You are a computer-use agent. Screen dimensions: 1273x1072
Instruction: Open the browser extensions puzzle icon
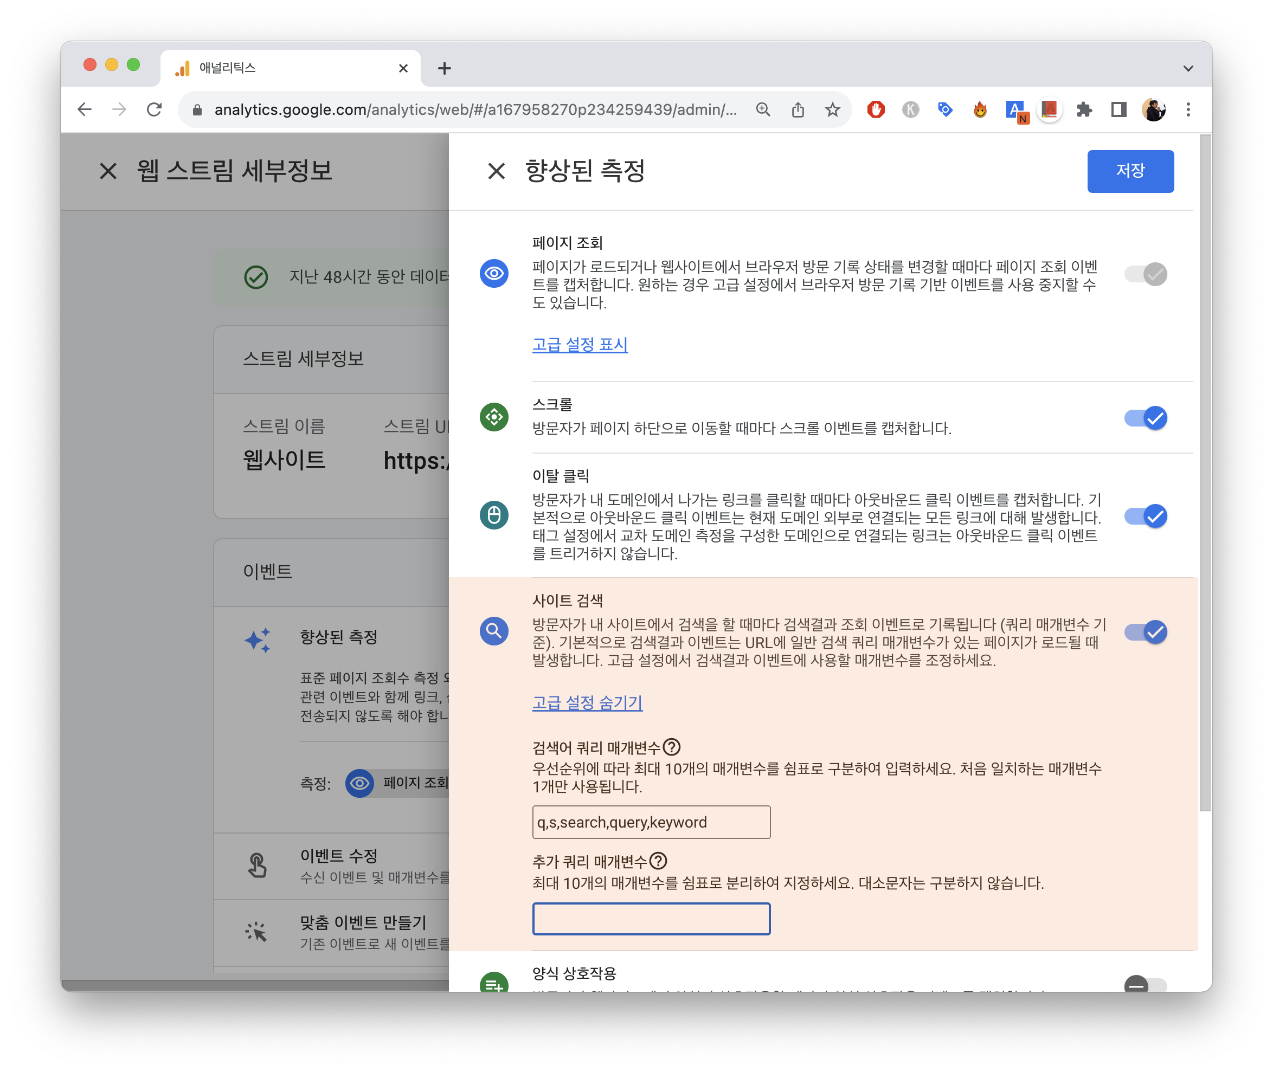1083,109
